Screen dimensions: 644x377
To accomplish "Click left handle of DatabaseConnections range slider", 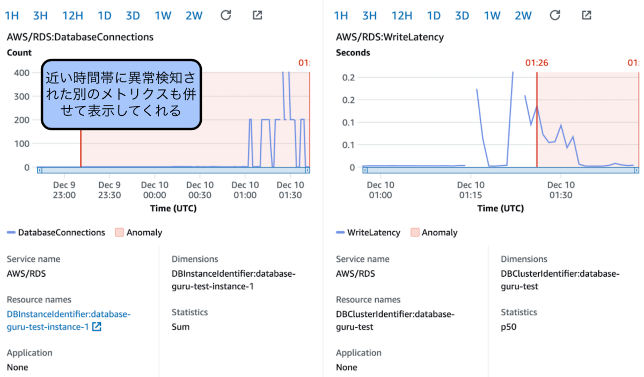I will [39, 171].
